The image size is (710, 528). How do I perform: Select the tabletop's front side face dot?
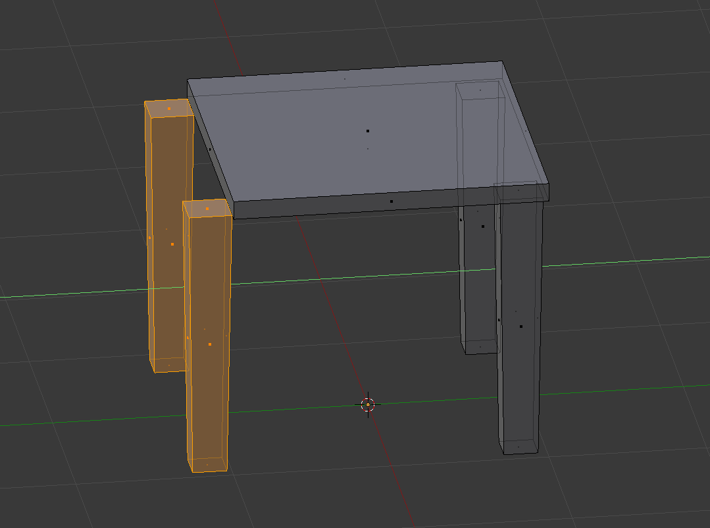tap(392, 201)
